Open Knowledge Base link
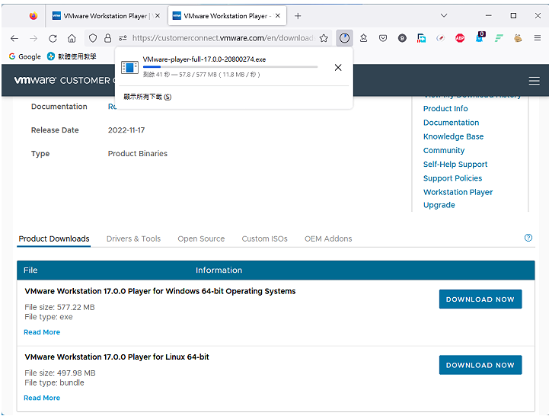Image resolution: width=549 pixels, height=416 pixels. 453,136
